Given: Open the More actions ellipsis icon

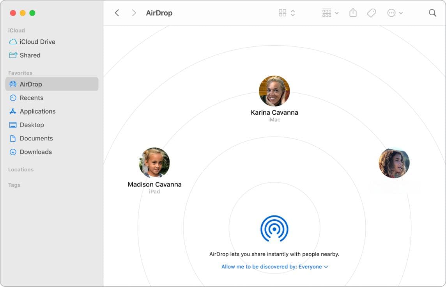Looking at the screenshot, I should click(391, 13).
